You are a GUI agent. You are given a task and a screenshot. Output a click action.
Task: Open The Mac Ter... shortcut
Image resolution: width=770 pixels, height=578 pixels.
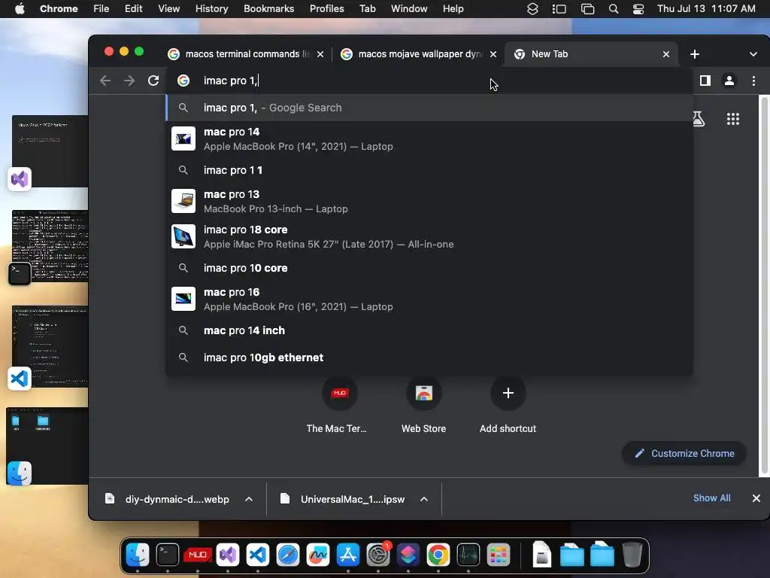(x=339, y=406)
